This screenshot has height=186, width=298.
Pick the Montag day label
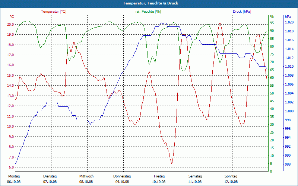coord(14,176)
